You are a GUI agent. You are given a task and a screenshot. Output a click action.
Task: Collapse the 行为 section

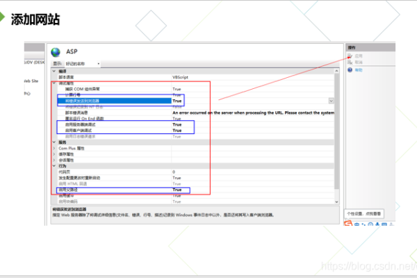pos(54,166)
